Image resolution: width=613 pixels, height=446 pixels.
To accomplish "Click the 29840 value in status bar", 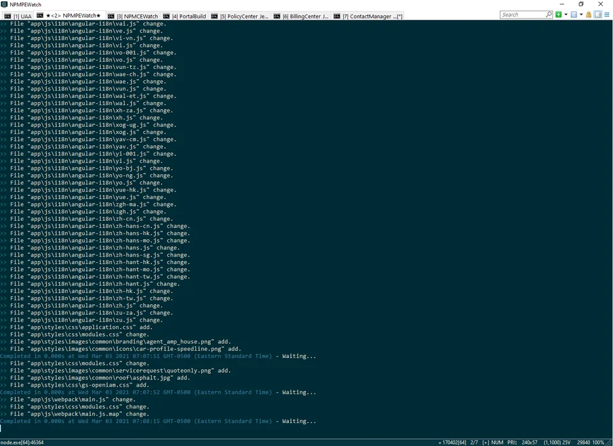I will coord(584,442).
